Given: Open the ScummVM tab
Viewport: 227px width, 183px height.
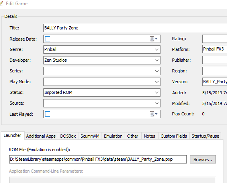Looking at the screenshot, I should coord(90,136).
